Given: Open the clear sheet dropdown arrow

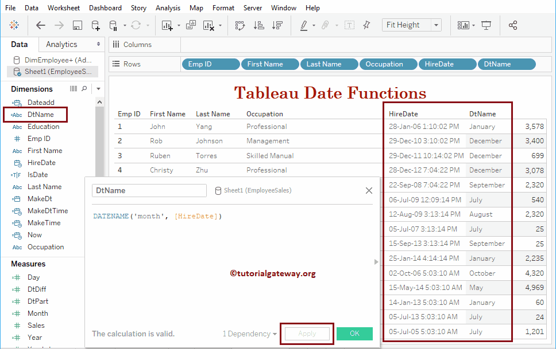Looking at the screenshot, I should pyautogui.click(x=220, y=25).
